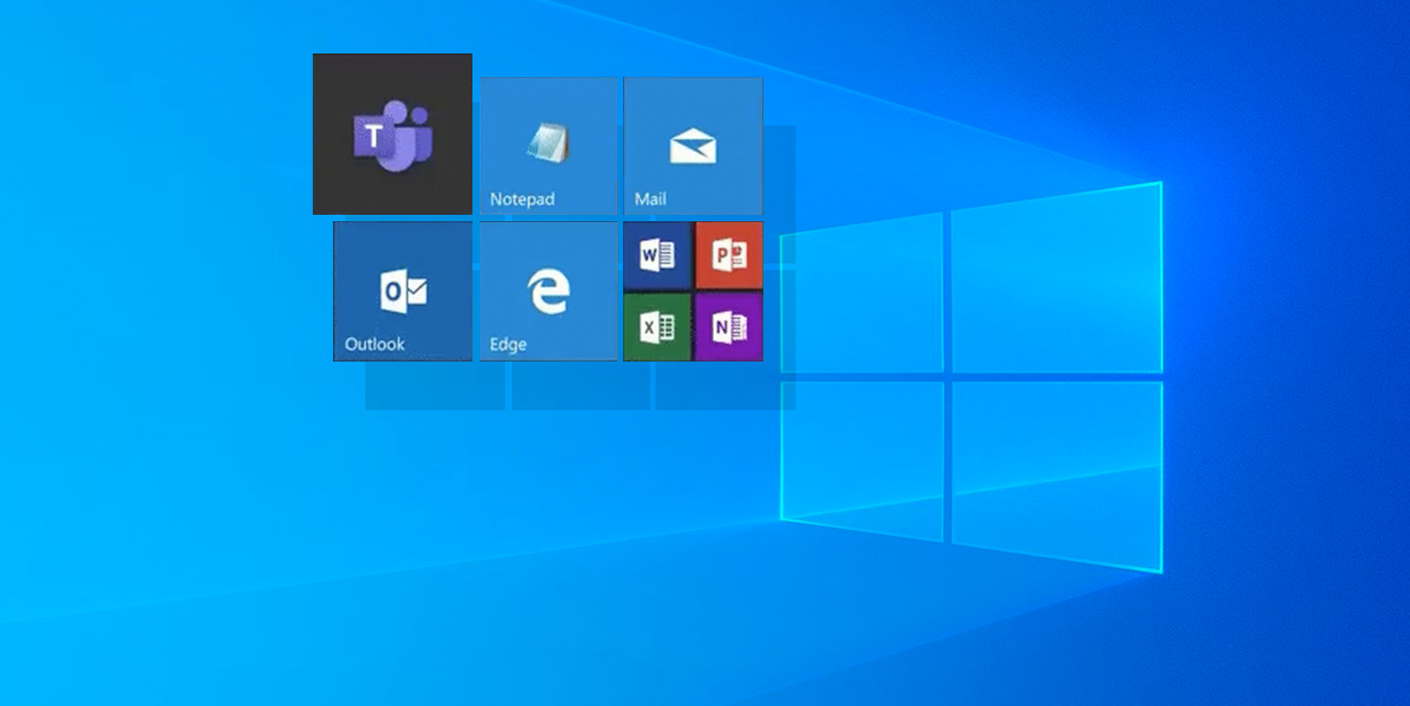Launch the Notepad tile
This screenshot has height=706, width=1410.
549,146
